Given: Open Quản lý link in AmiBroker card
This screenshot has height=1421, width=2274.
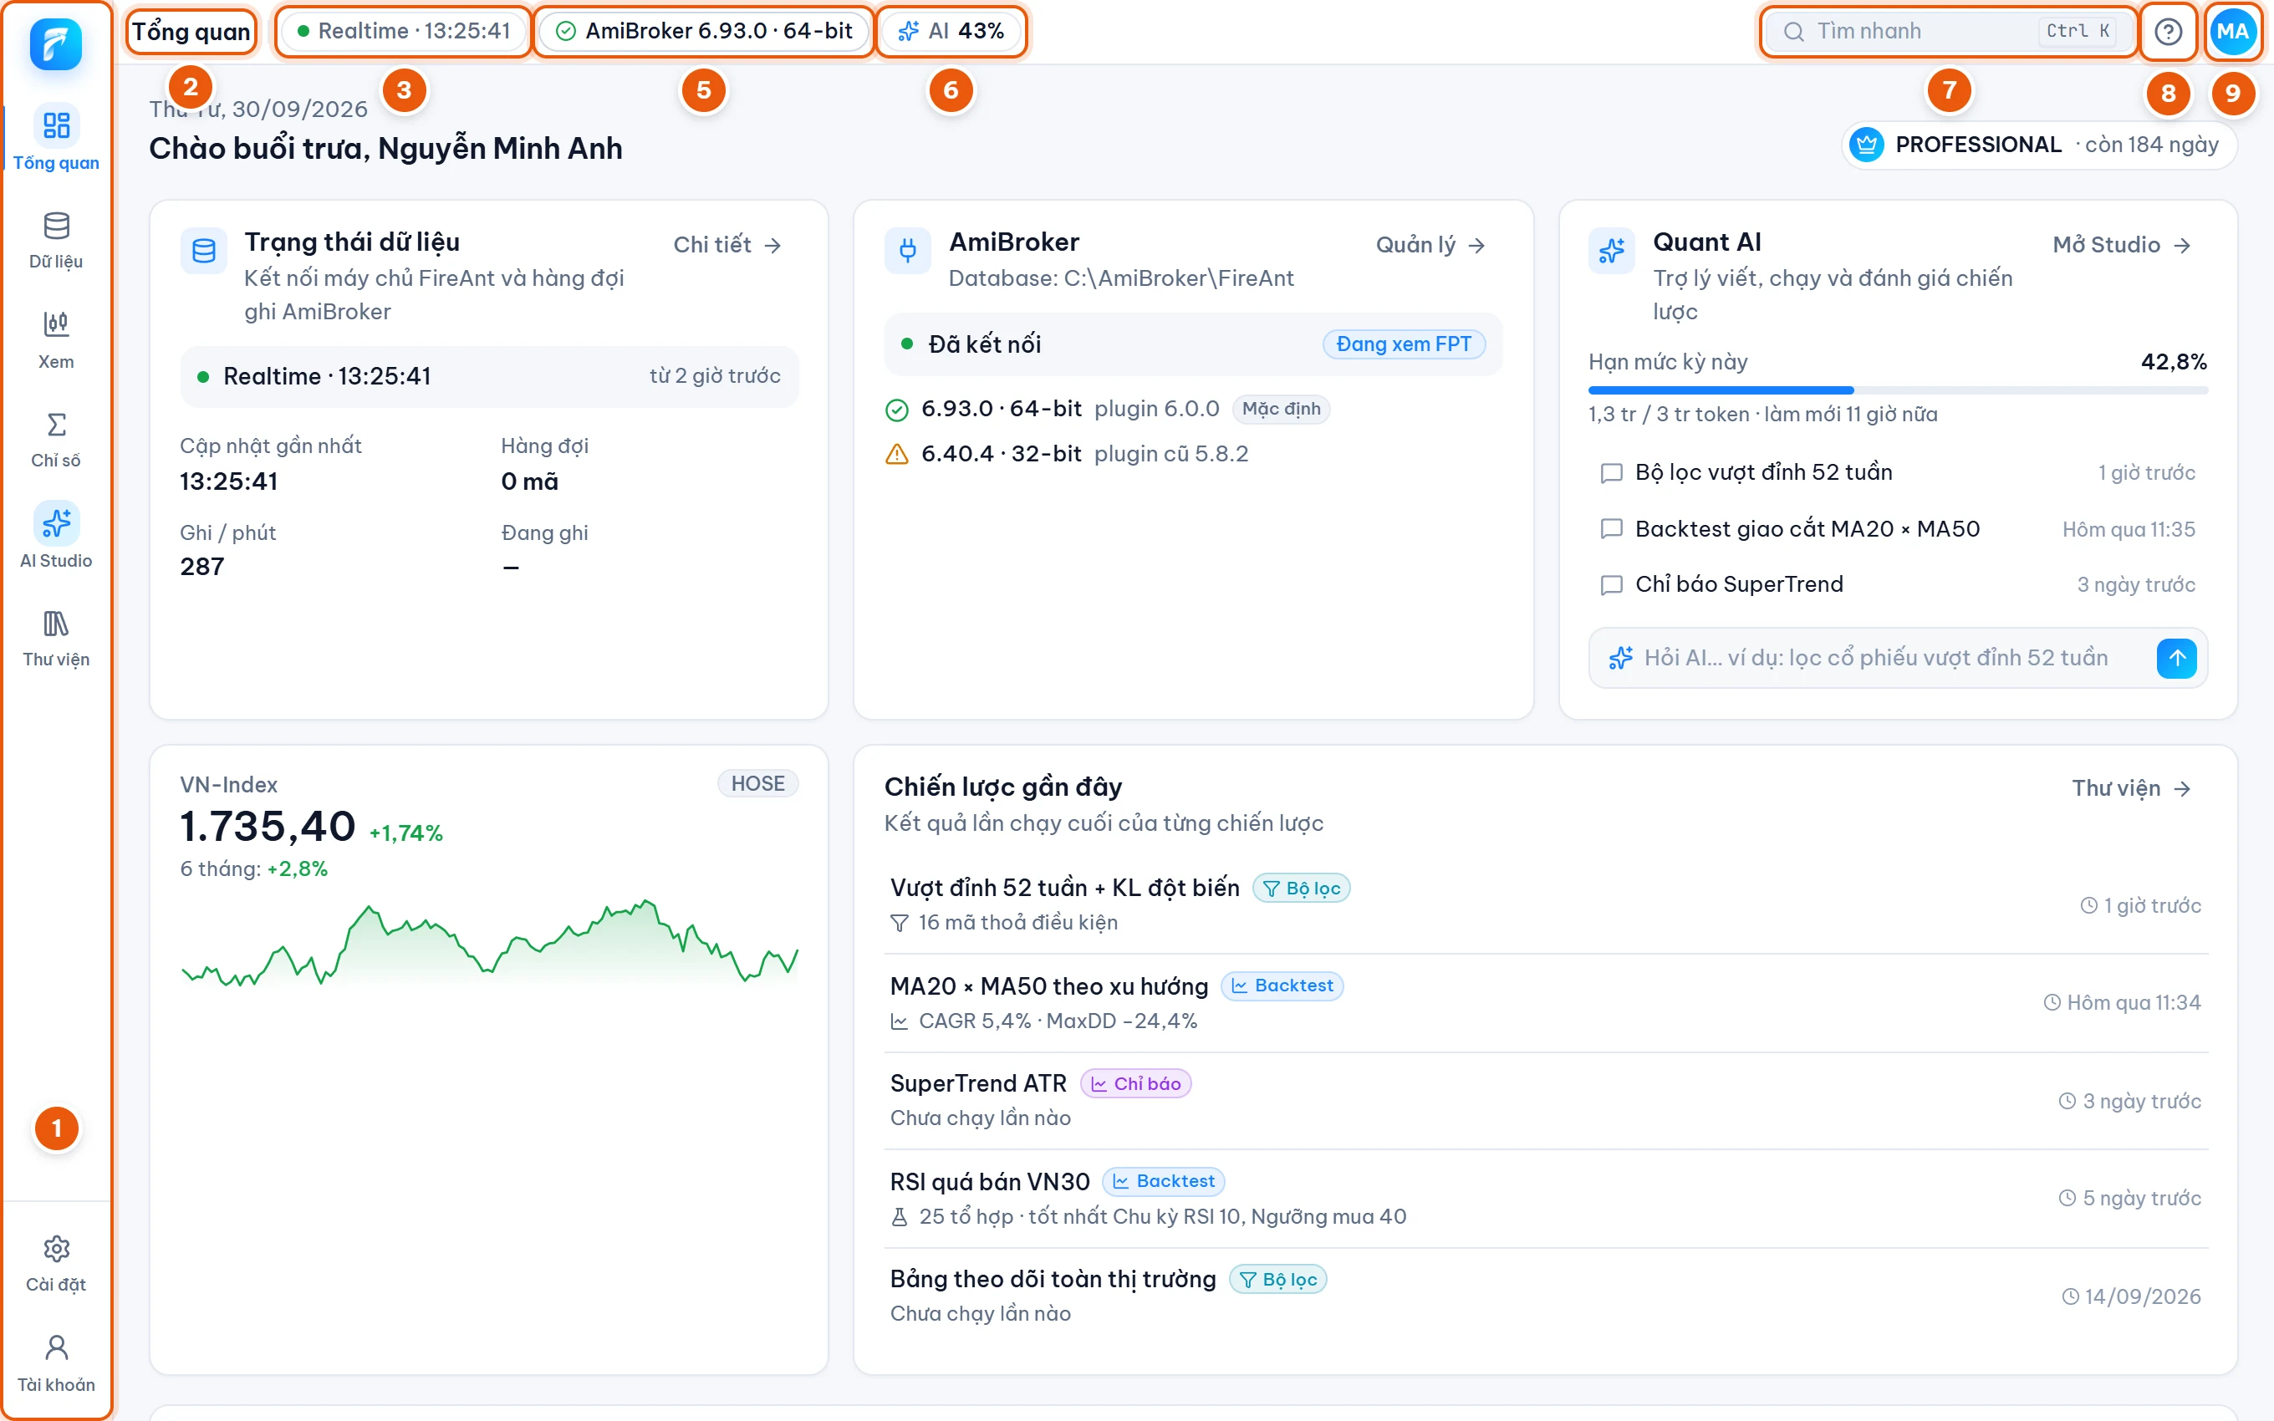Looking at the screenshot, I should pos(1430,245).
